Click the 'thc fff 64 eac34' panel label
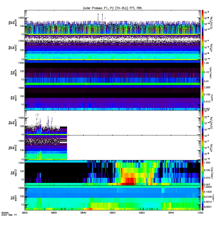 click(13, 123)
